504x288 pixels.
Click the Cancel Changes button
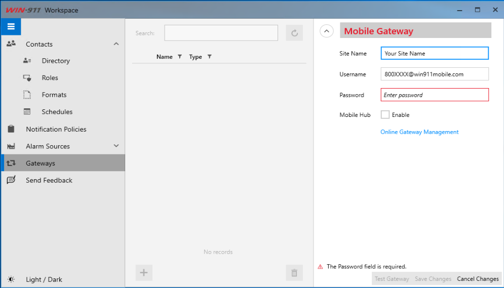pyautogui.click(x=478, y=279)
